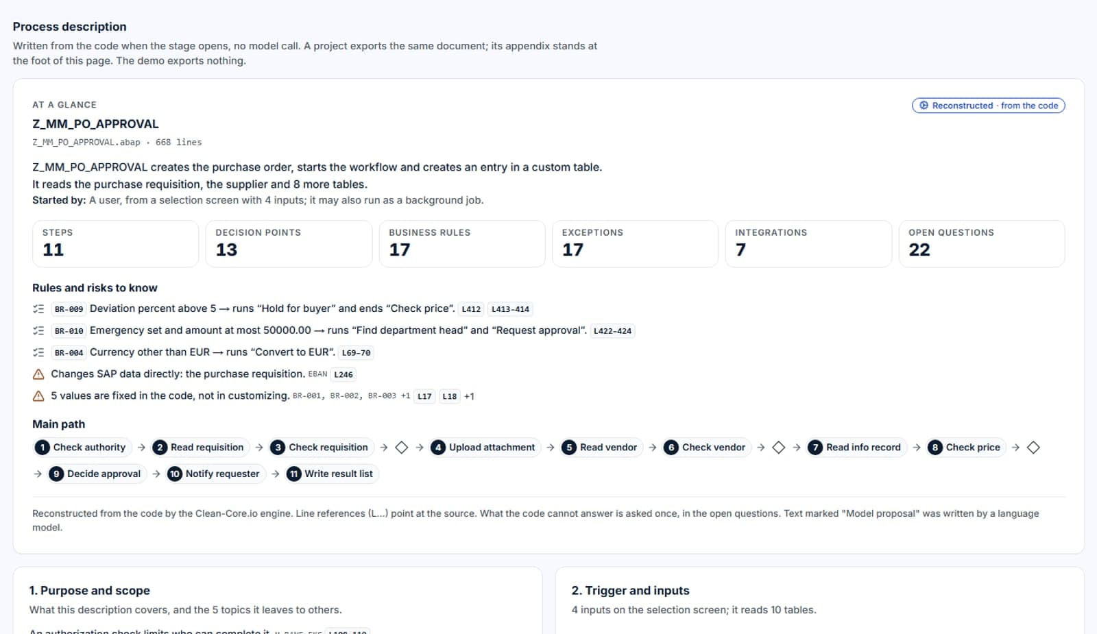
Task: Open line reference L413-414
Action: (x=510, y=309)
